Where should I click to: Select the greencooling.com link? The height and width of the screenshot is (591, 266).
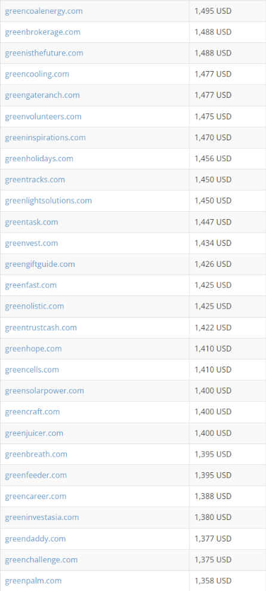click(37, 74)
